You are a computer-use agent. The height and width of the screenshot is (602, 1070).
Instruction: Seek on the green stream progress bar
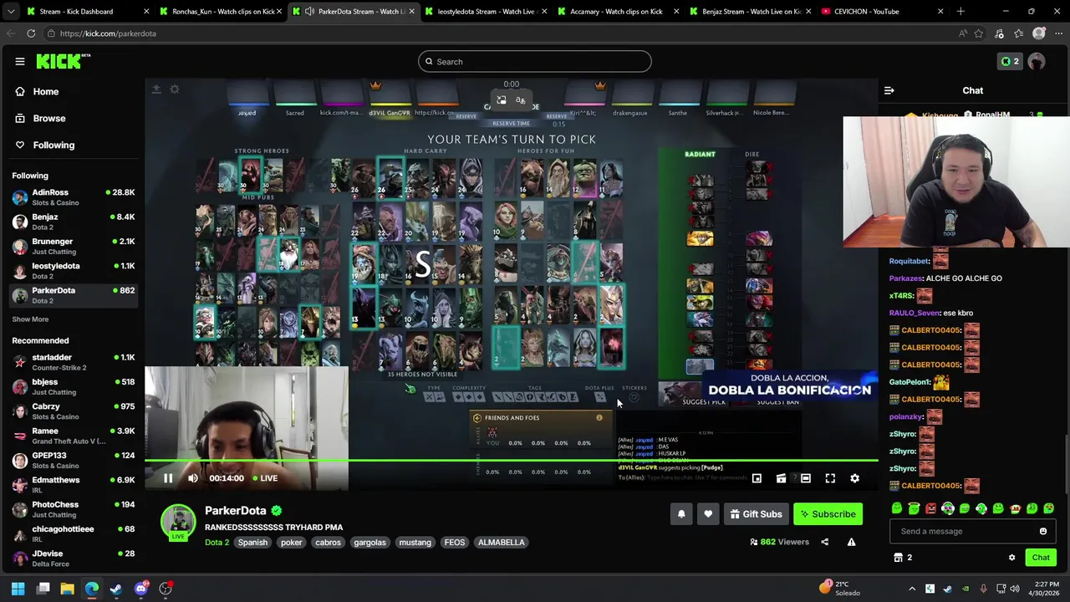click(x=512, y=461)
